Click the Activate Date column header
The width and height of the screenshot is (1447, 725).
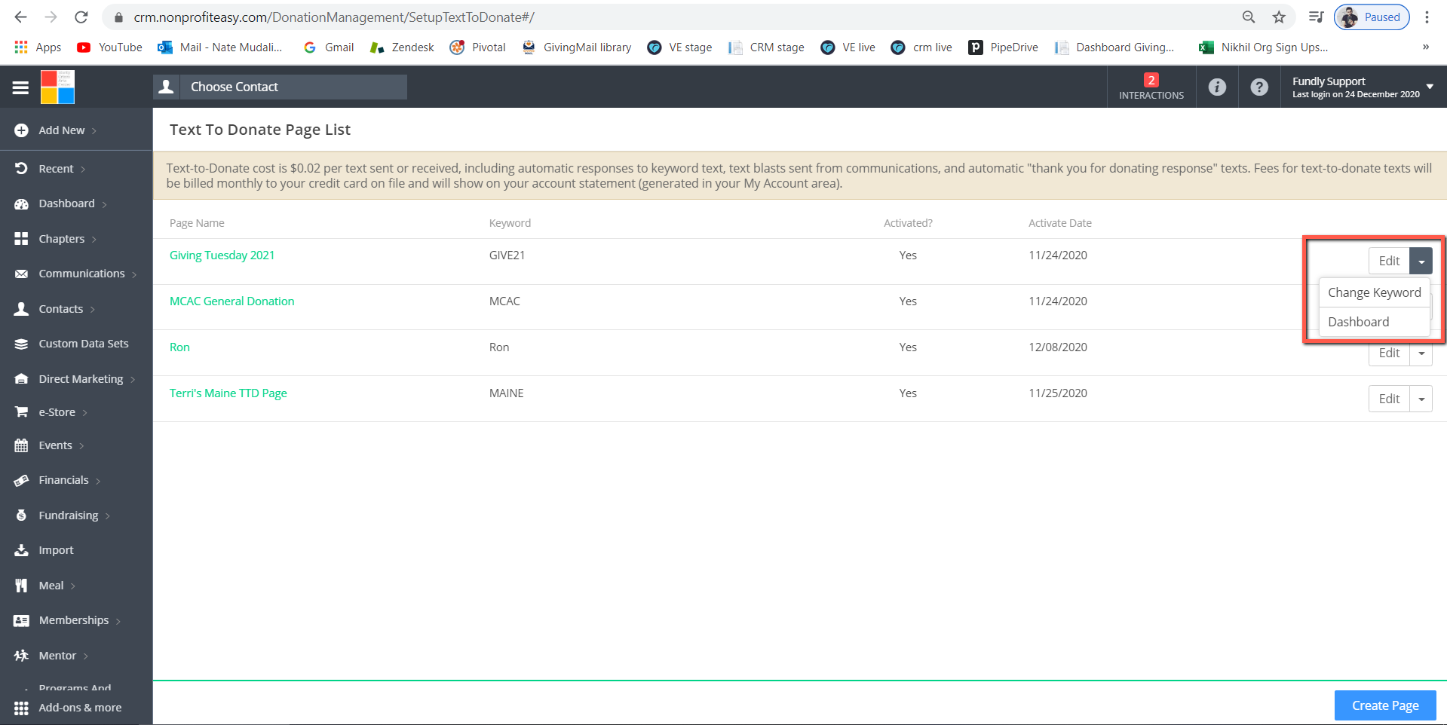coord(1059,223)
